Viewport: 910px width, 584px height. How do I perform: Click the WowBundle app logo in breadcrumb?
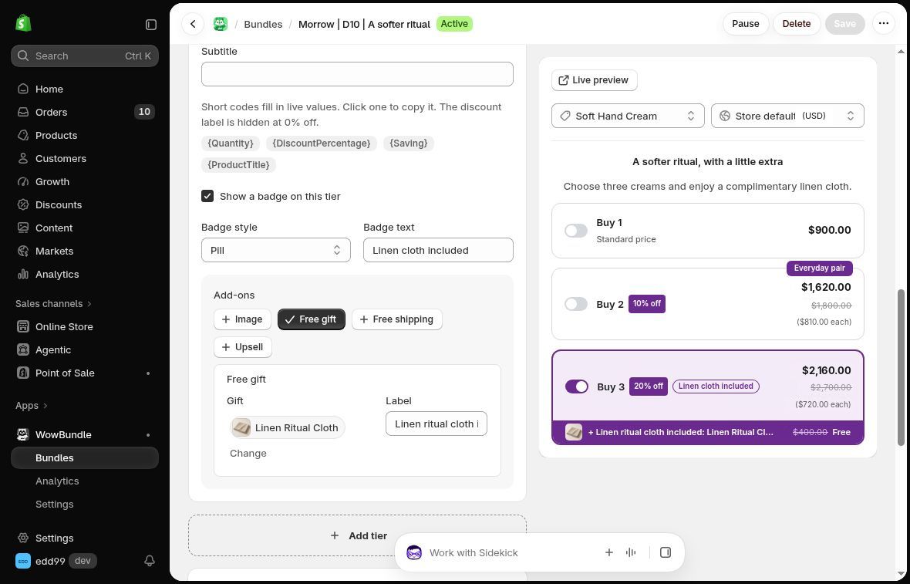(220, 24)
